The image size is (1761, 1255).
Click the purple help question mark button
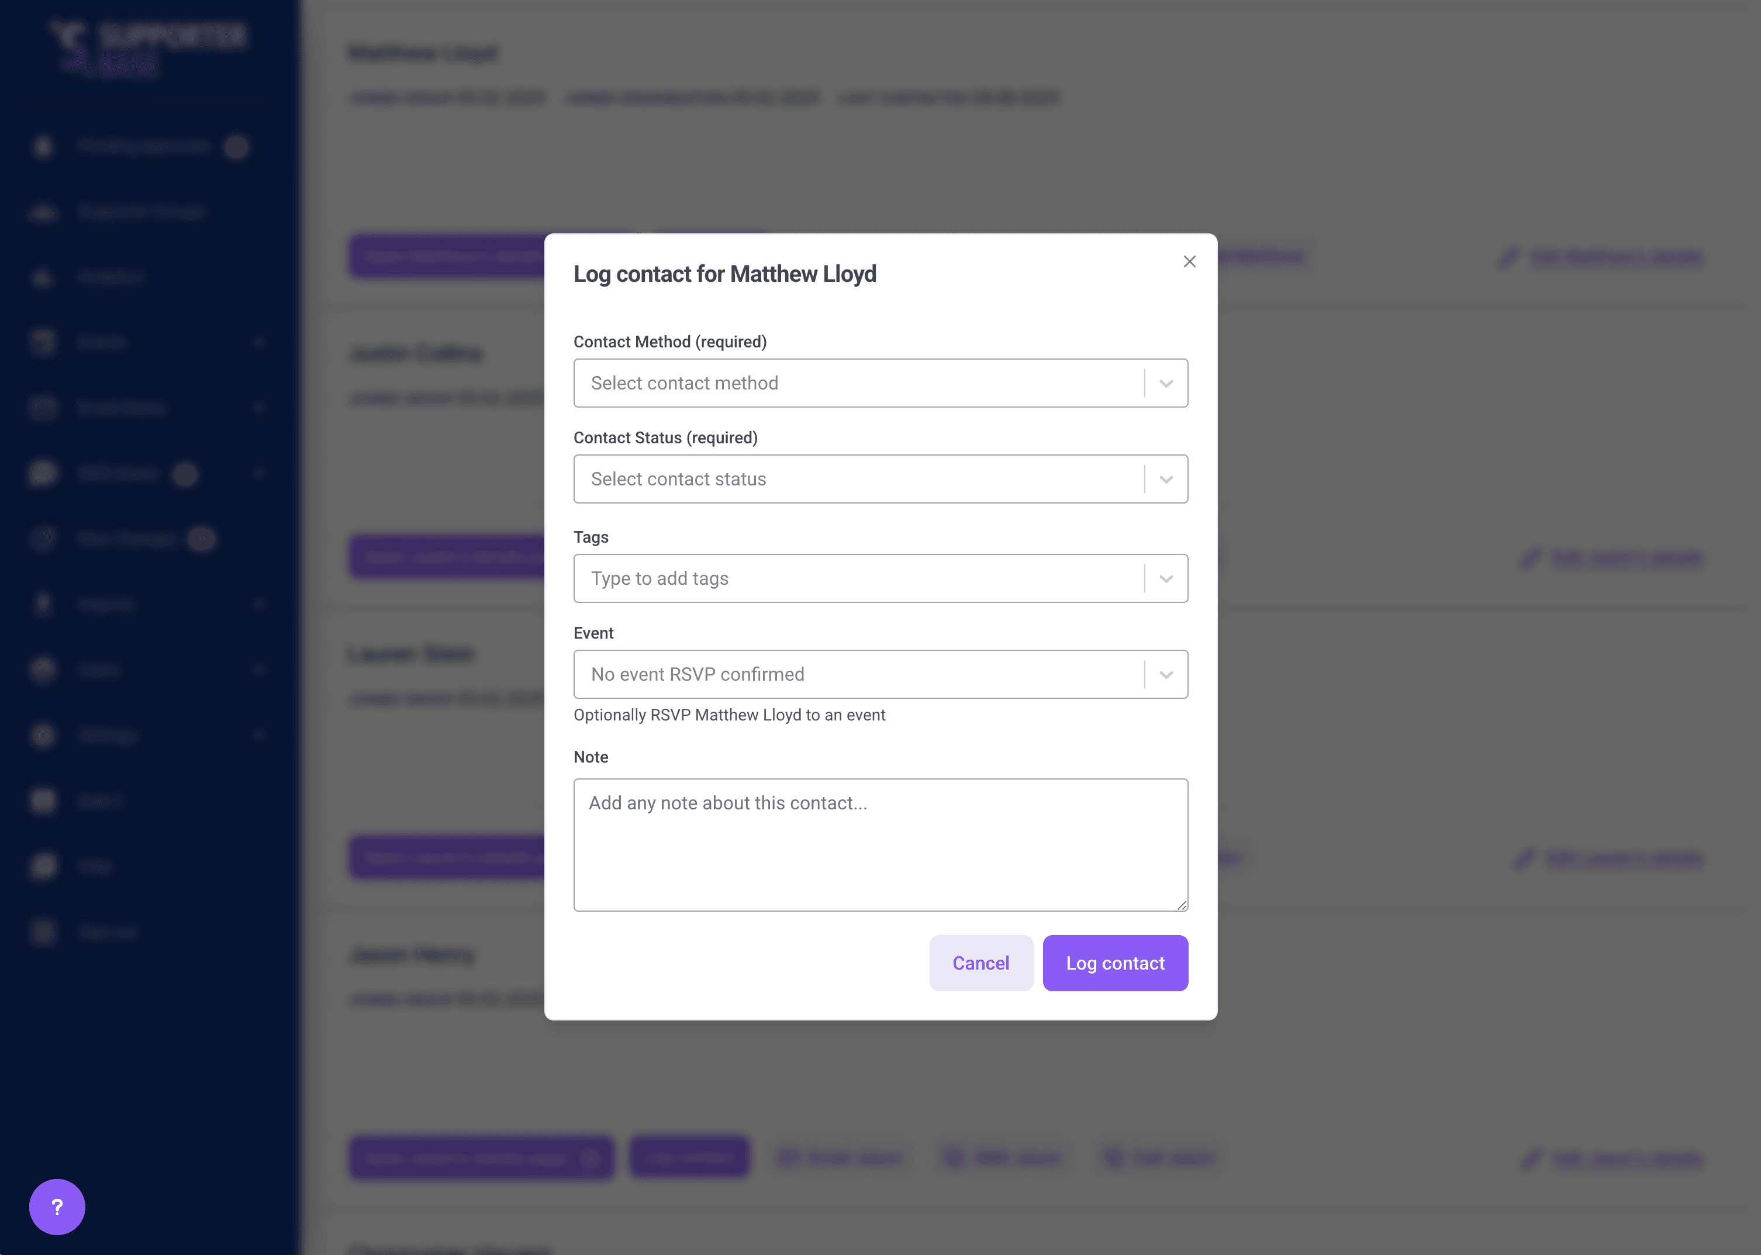click(x=57, y=1206)
